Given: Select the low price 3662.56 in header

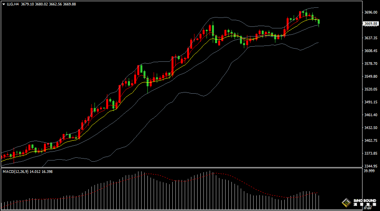Looking at the screenshot, I should (56, 4).
